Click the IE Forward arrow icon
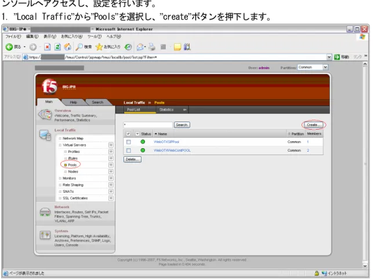Screen dimensions: 374x279 (33, 47)
